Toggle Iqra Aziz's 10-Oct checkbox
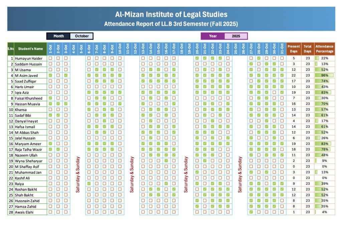Image resolution: width=342 pixels, height=242 pixels. click(120, 92)
